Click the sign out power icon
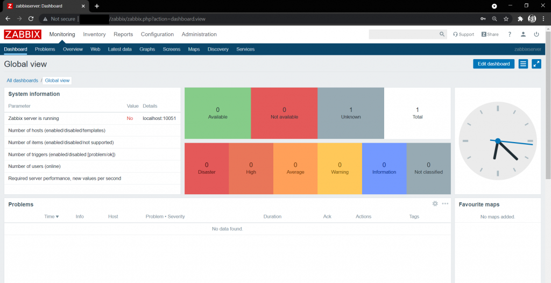 [x=536, y=34]
